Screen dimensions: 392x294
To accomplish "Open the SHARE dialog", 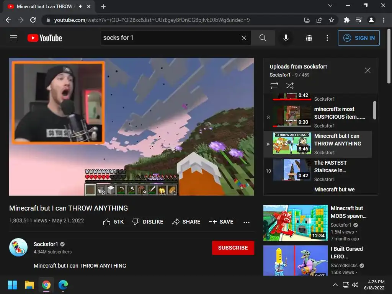I will 186,222.
